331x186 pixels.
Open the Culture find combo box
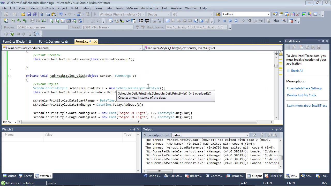click(268, 14)
